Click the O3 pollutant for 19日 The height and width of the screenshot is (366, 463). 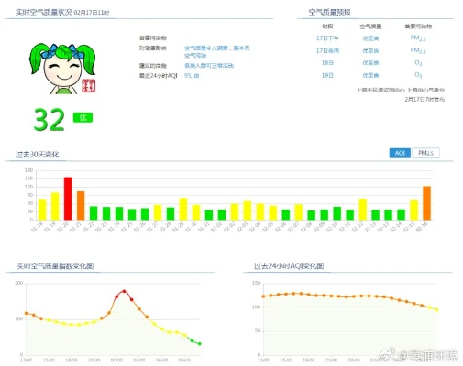pos(418,75)
